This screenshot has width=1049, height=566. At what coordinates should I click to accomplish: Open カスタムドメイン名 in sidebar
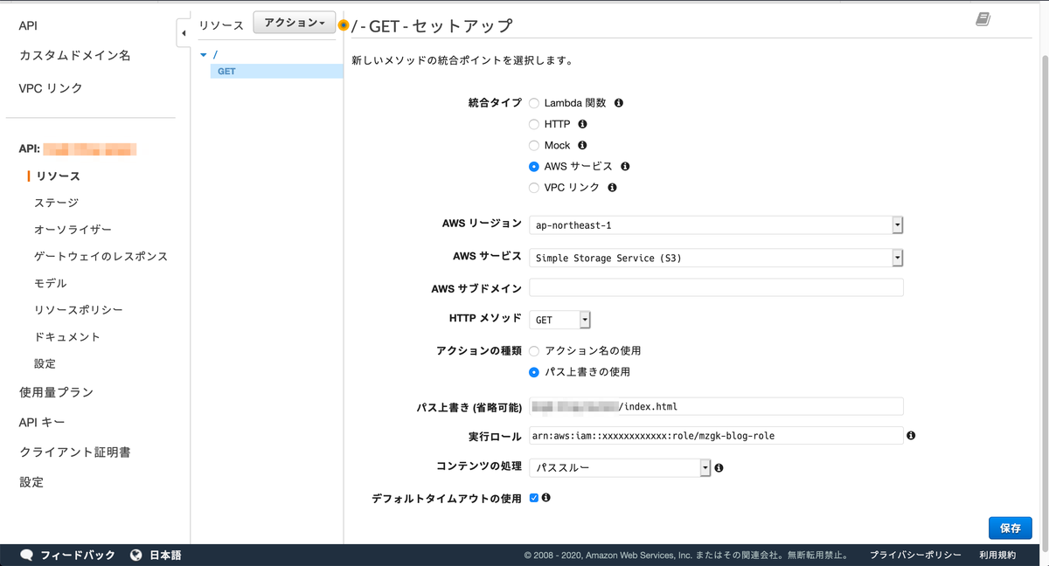click(75, 56)
